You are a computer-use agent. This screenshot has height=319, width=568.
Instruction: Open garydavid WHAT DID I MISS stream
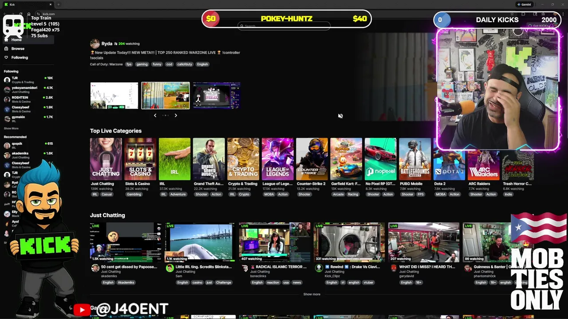(424, 242)
